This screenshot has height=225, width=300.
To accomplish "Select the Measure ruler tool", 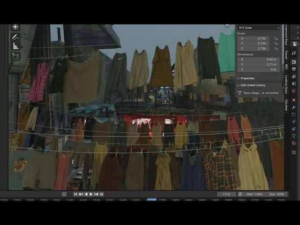I will coord(15,46).
